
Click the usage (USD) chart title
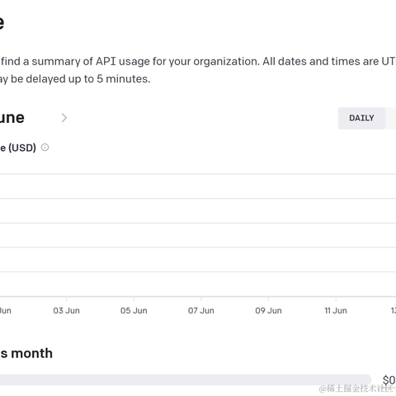point(18,148)
